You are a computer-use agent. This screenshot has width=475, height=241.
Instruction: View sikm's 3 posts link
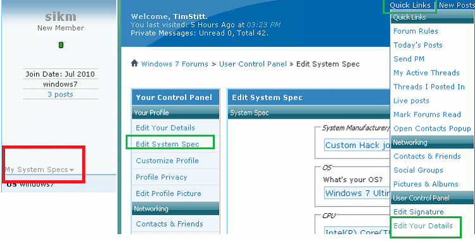click(x=60, y=94)
